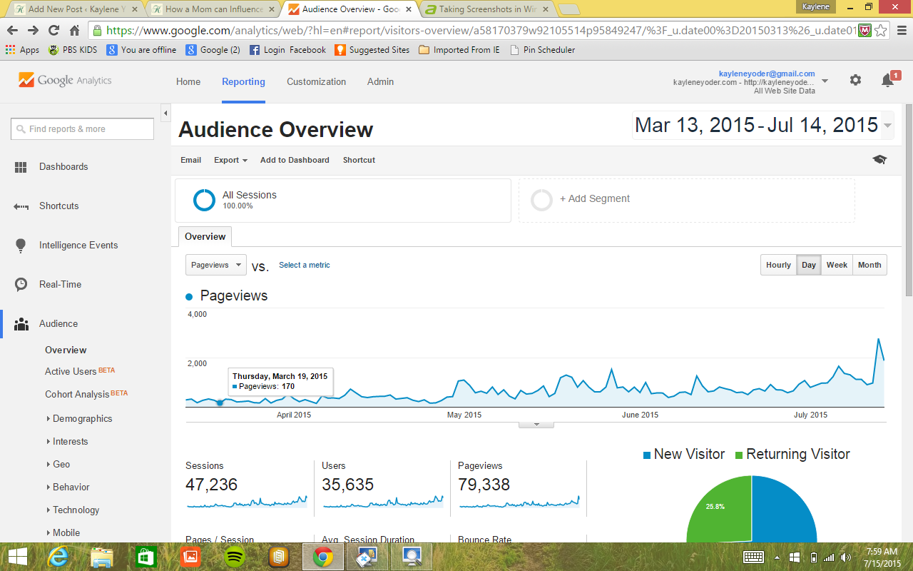Open the notifications bell icon
Viewport: 913px width, 571px height.
[x=887, y=81]
